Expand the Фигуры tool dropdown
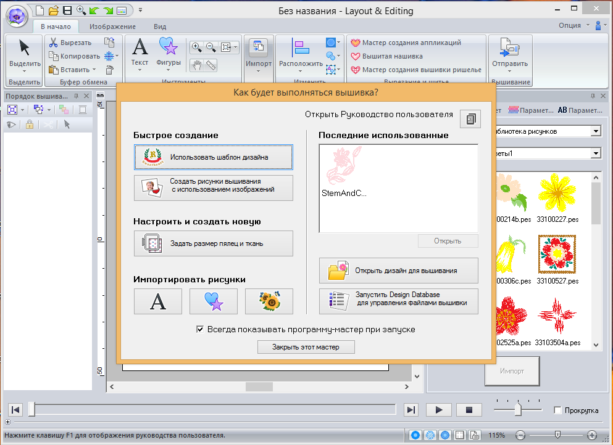 [168, 70]
